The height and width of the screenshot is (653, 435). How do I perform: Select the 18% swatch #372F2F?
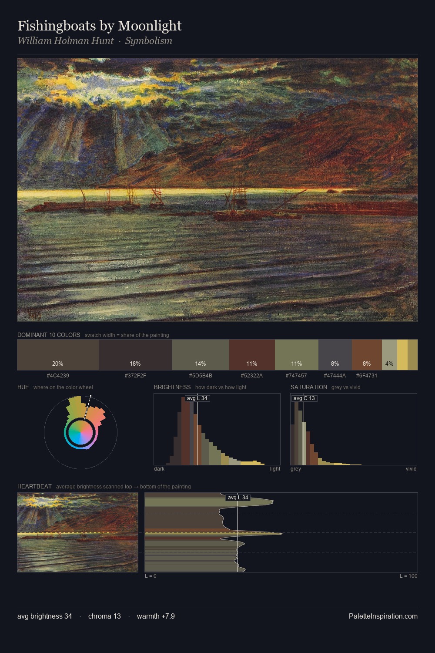tap(135, 355)
